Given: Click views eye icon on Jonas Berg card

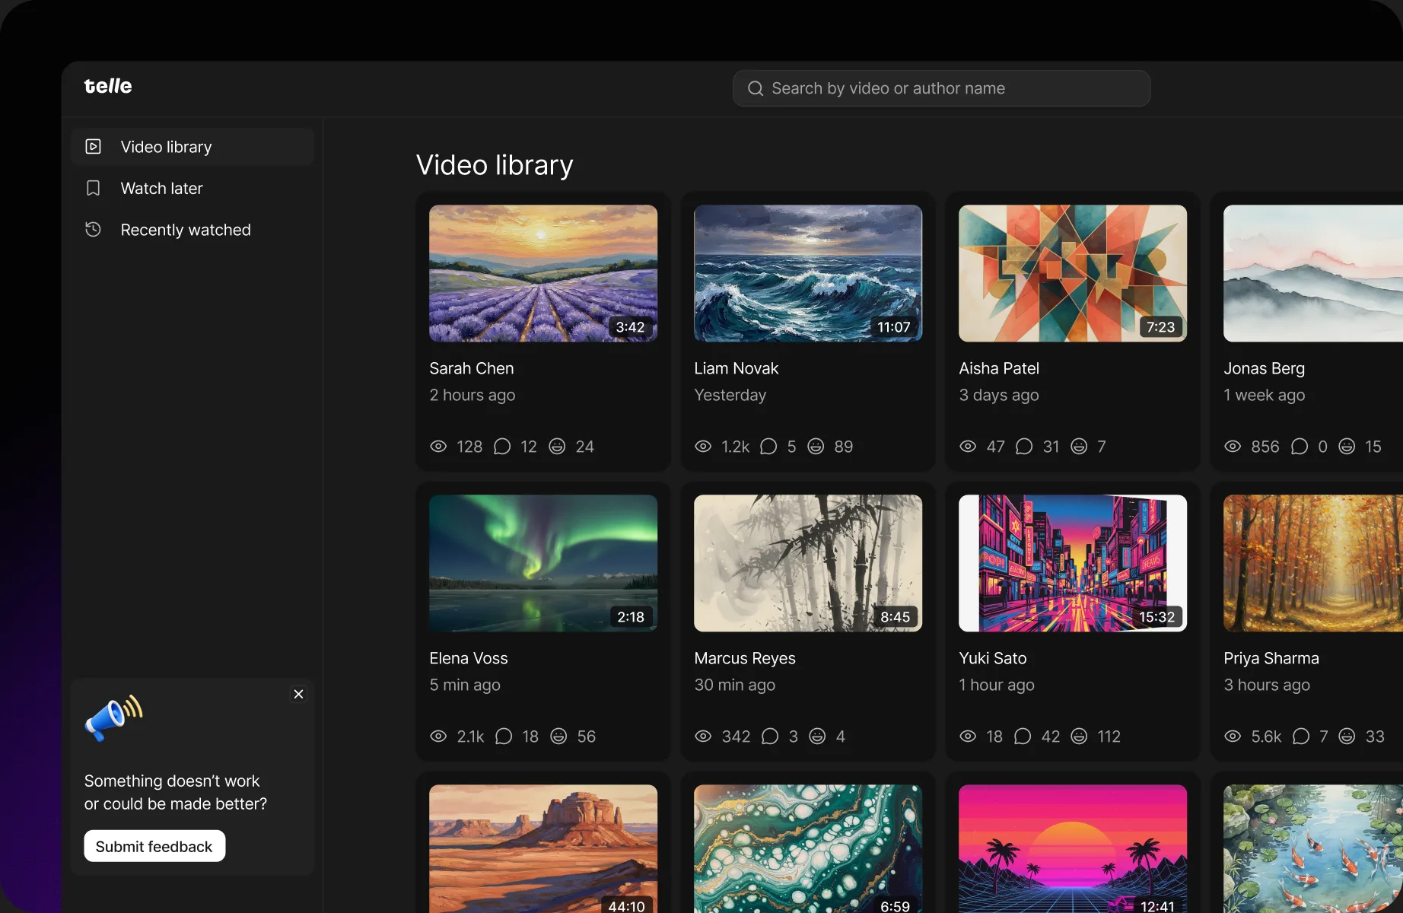Looking at the screenshot, I should pos(1233,447).
